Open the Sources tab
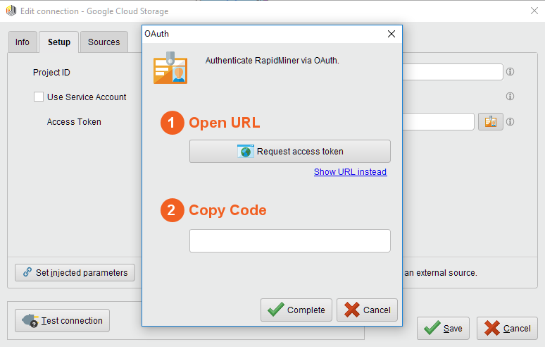This screenshot has height=347, width=545. (104, 42)
